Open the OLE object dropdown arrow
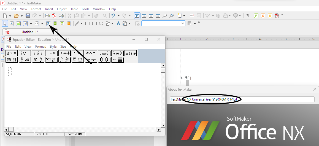The image size is (319, 146). point(42,24)
